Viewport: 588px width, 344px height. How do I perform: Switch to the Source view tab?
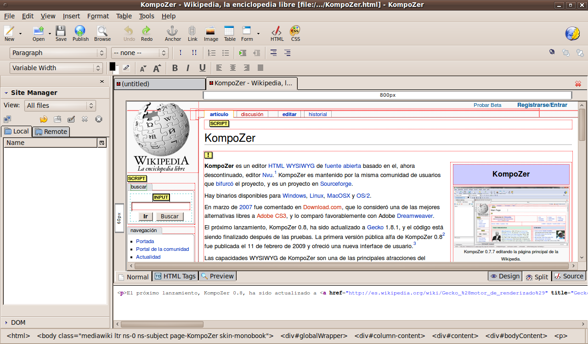569,276
